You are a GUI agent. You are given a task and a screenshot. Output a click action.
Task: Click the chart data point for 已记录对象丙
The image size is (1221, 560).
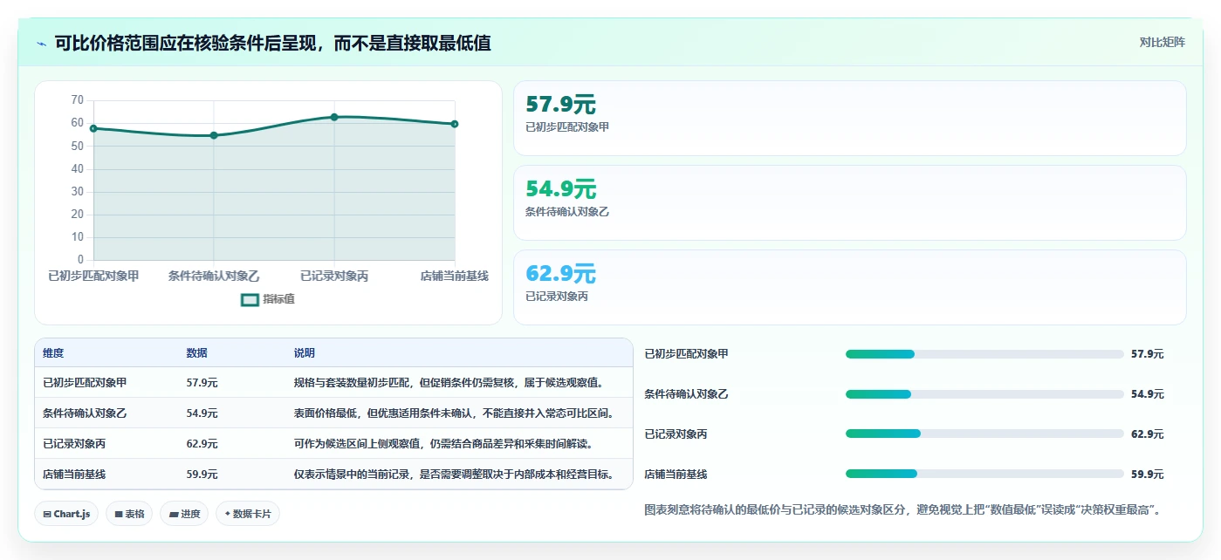334,117
